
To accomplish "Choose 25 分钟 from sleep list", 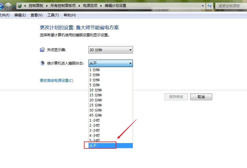I will [x=111, y=105].
